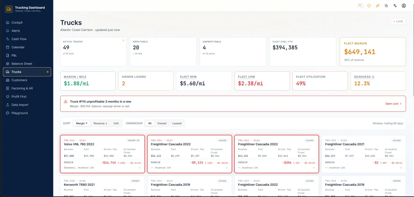Sort trucks by Revenue
The width and height of the screenshot is (414, 197).
point(101,123)
